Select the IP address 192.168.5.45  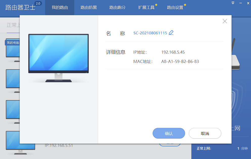(173, 52)
